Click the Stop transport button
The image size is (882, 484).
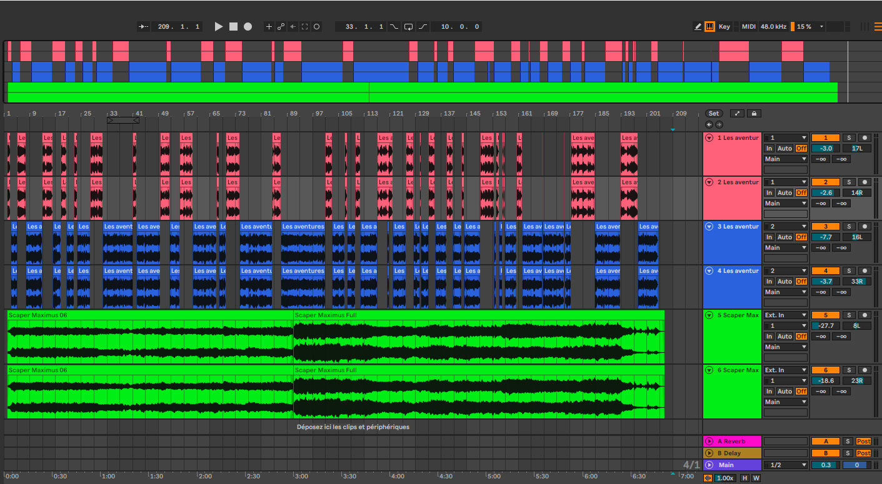(x=233, y=26)
